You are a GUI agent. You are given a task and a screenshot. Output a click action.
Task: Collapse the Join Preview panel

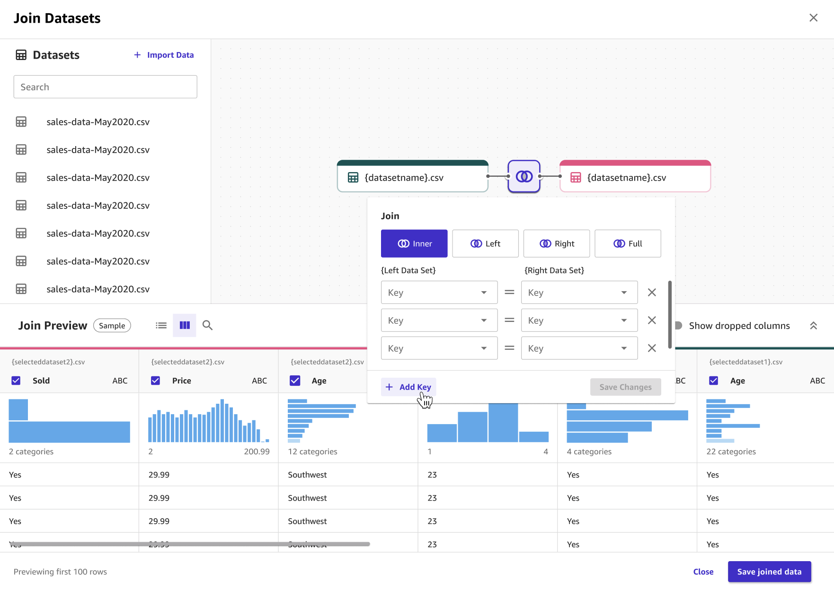coord(813,326)
